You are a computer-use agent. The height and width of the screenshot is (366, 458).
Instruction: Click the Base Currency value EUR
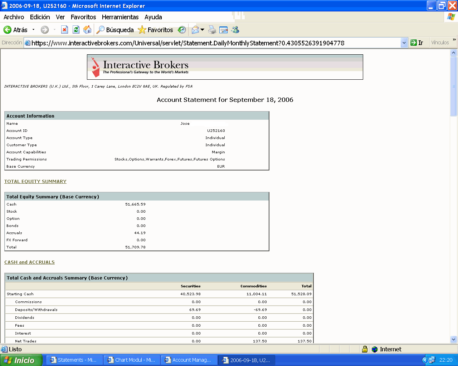click(x=221, y=167)
